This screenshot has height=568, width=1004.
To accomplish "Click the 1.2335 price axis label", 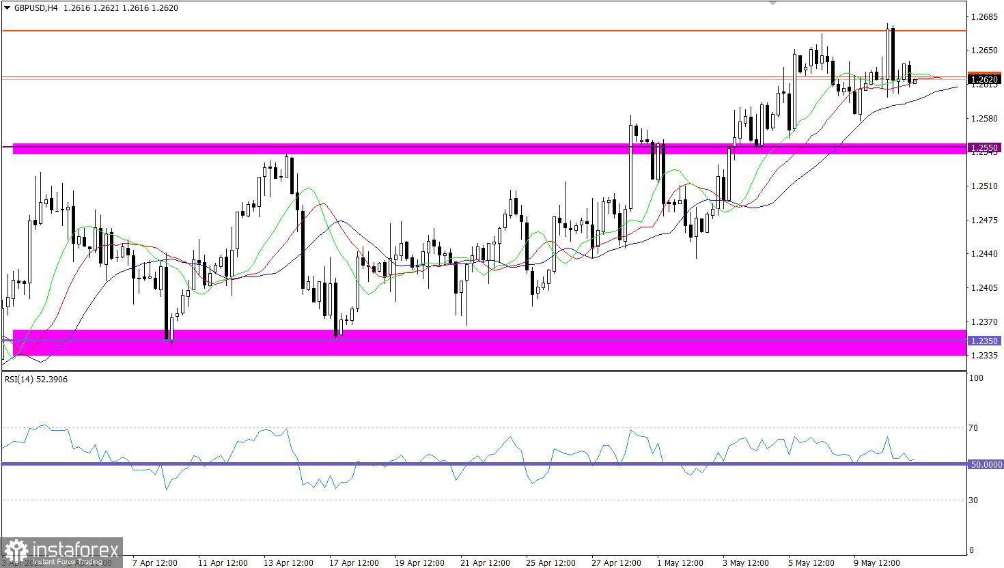I will [x=984, y=356].
